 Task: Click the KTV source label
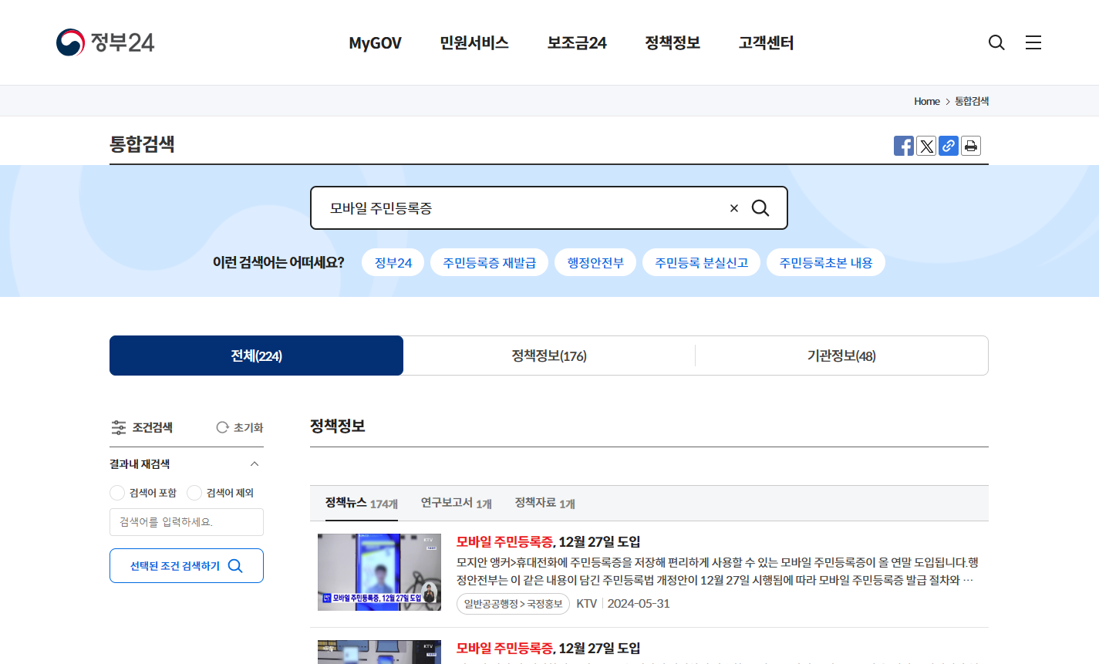(x=587, y=604)
